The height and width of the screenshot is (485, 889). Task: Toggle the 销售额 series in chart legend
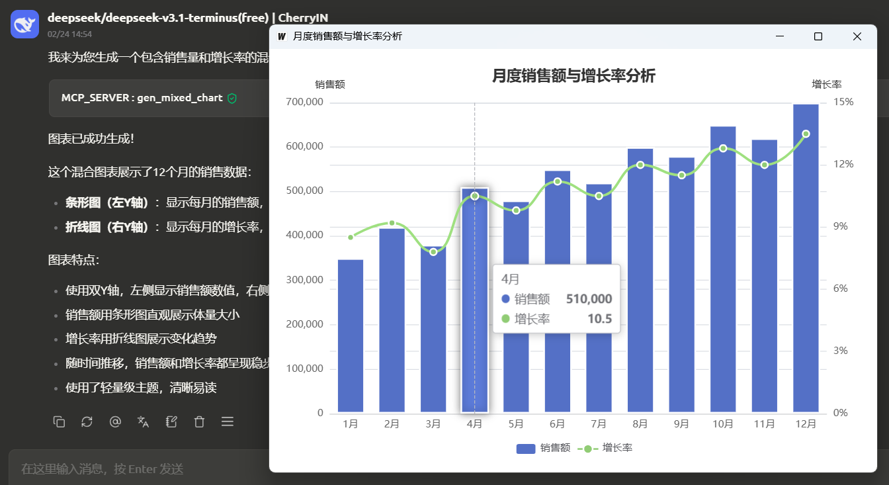coord(543,448)
